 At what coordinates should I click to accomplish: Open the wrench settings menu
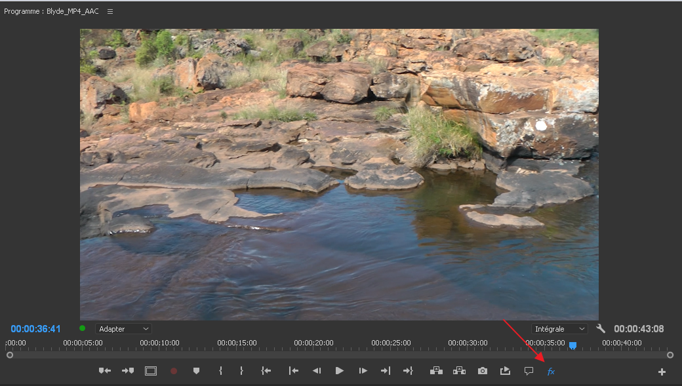(600, 329)
